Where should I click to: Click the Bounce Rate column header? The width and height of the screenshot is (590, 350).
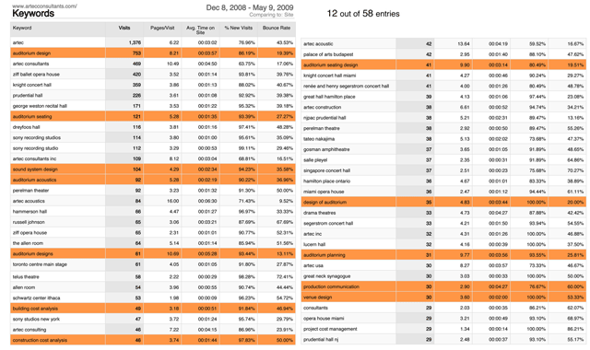point(277,28)
